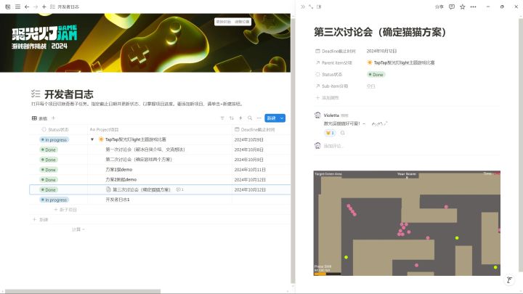Open the maze game screenshot image
This screenshot has width=523, height=294.
[x=407, y=223]
